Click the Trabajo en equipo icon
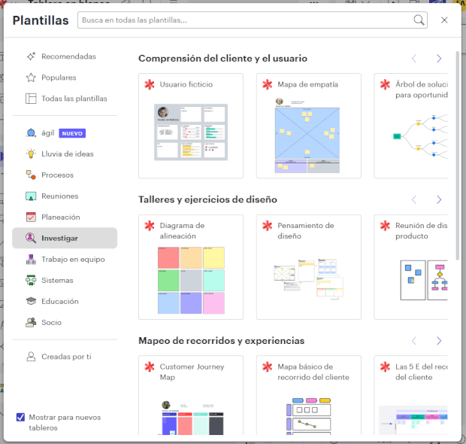 (31, 259)
